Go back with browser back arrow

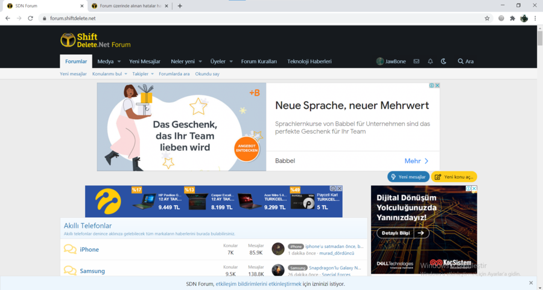click(8, 18)
